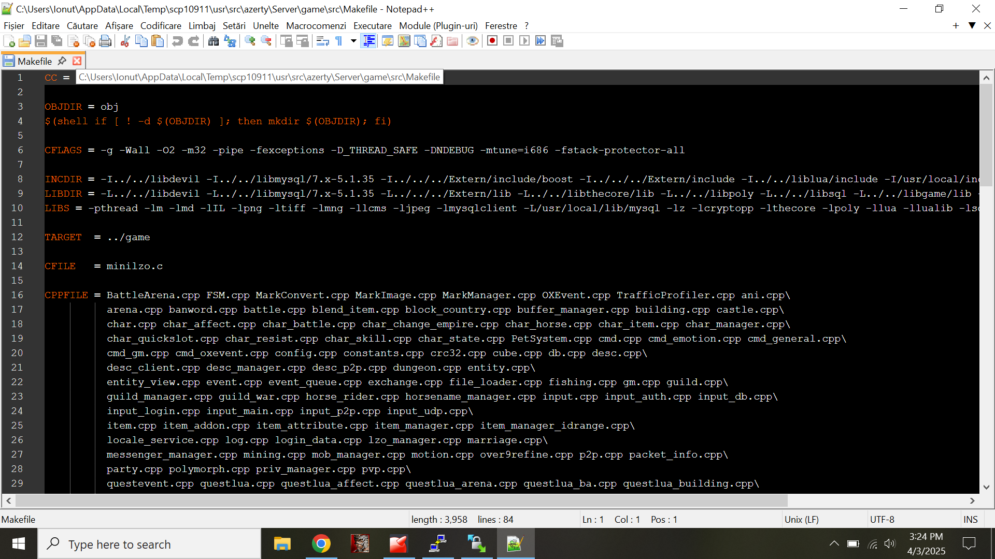
Task: Open the Macrocomenzi menu
Action: (316, 26)
